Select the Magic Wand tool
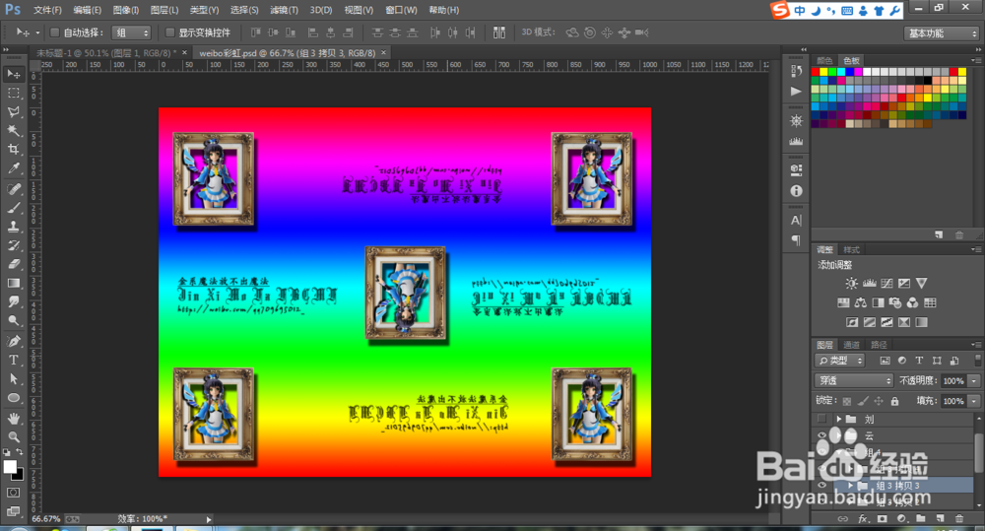 click(x=13, y=131)
